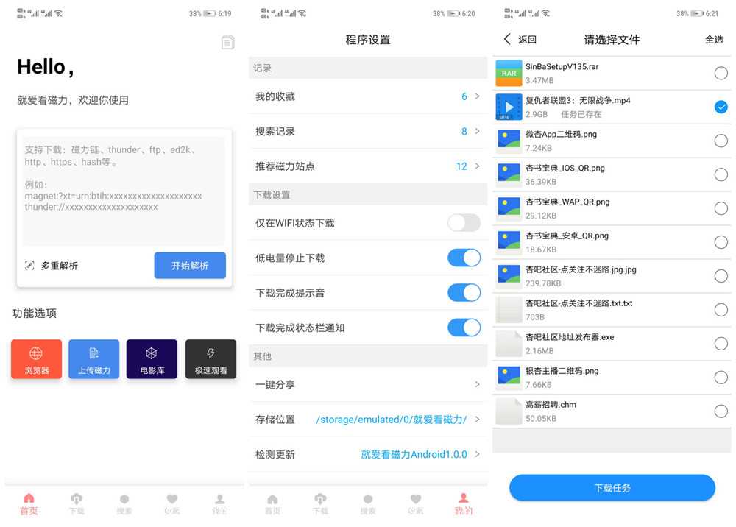Image resolution: width=736 pixels, height=527 pixels.
Task: Select radio for 杏书宝典_IOS_QR.png
Action: [x=721, y=174]
